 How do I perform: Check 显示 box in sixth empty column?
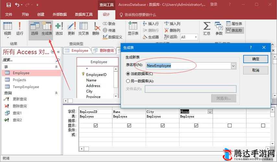pos(263,125)
